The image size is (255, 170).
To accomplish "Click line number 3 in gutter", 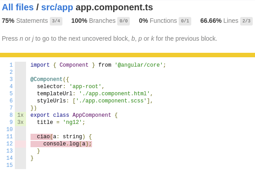I will coord(11,79).
